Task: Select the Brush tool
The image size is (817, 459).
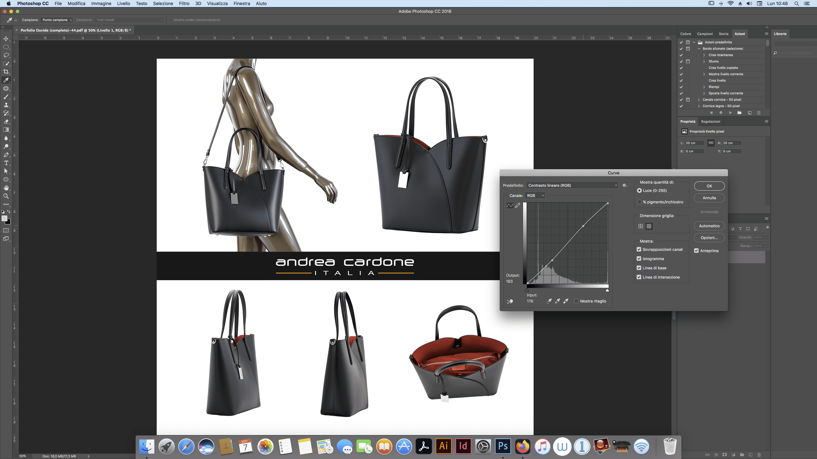Action: coord(6,97)
